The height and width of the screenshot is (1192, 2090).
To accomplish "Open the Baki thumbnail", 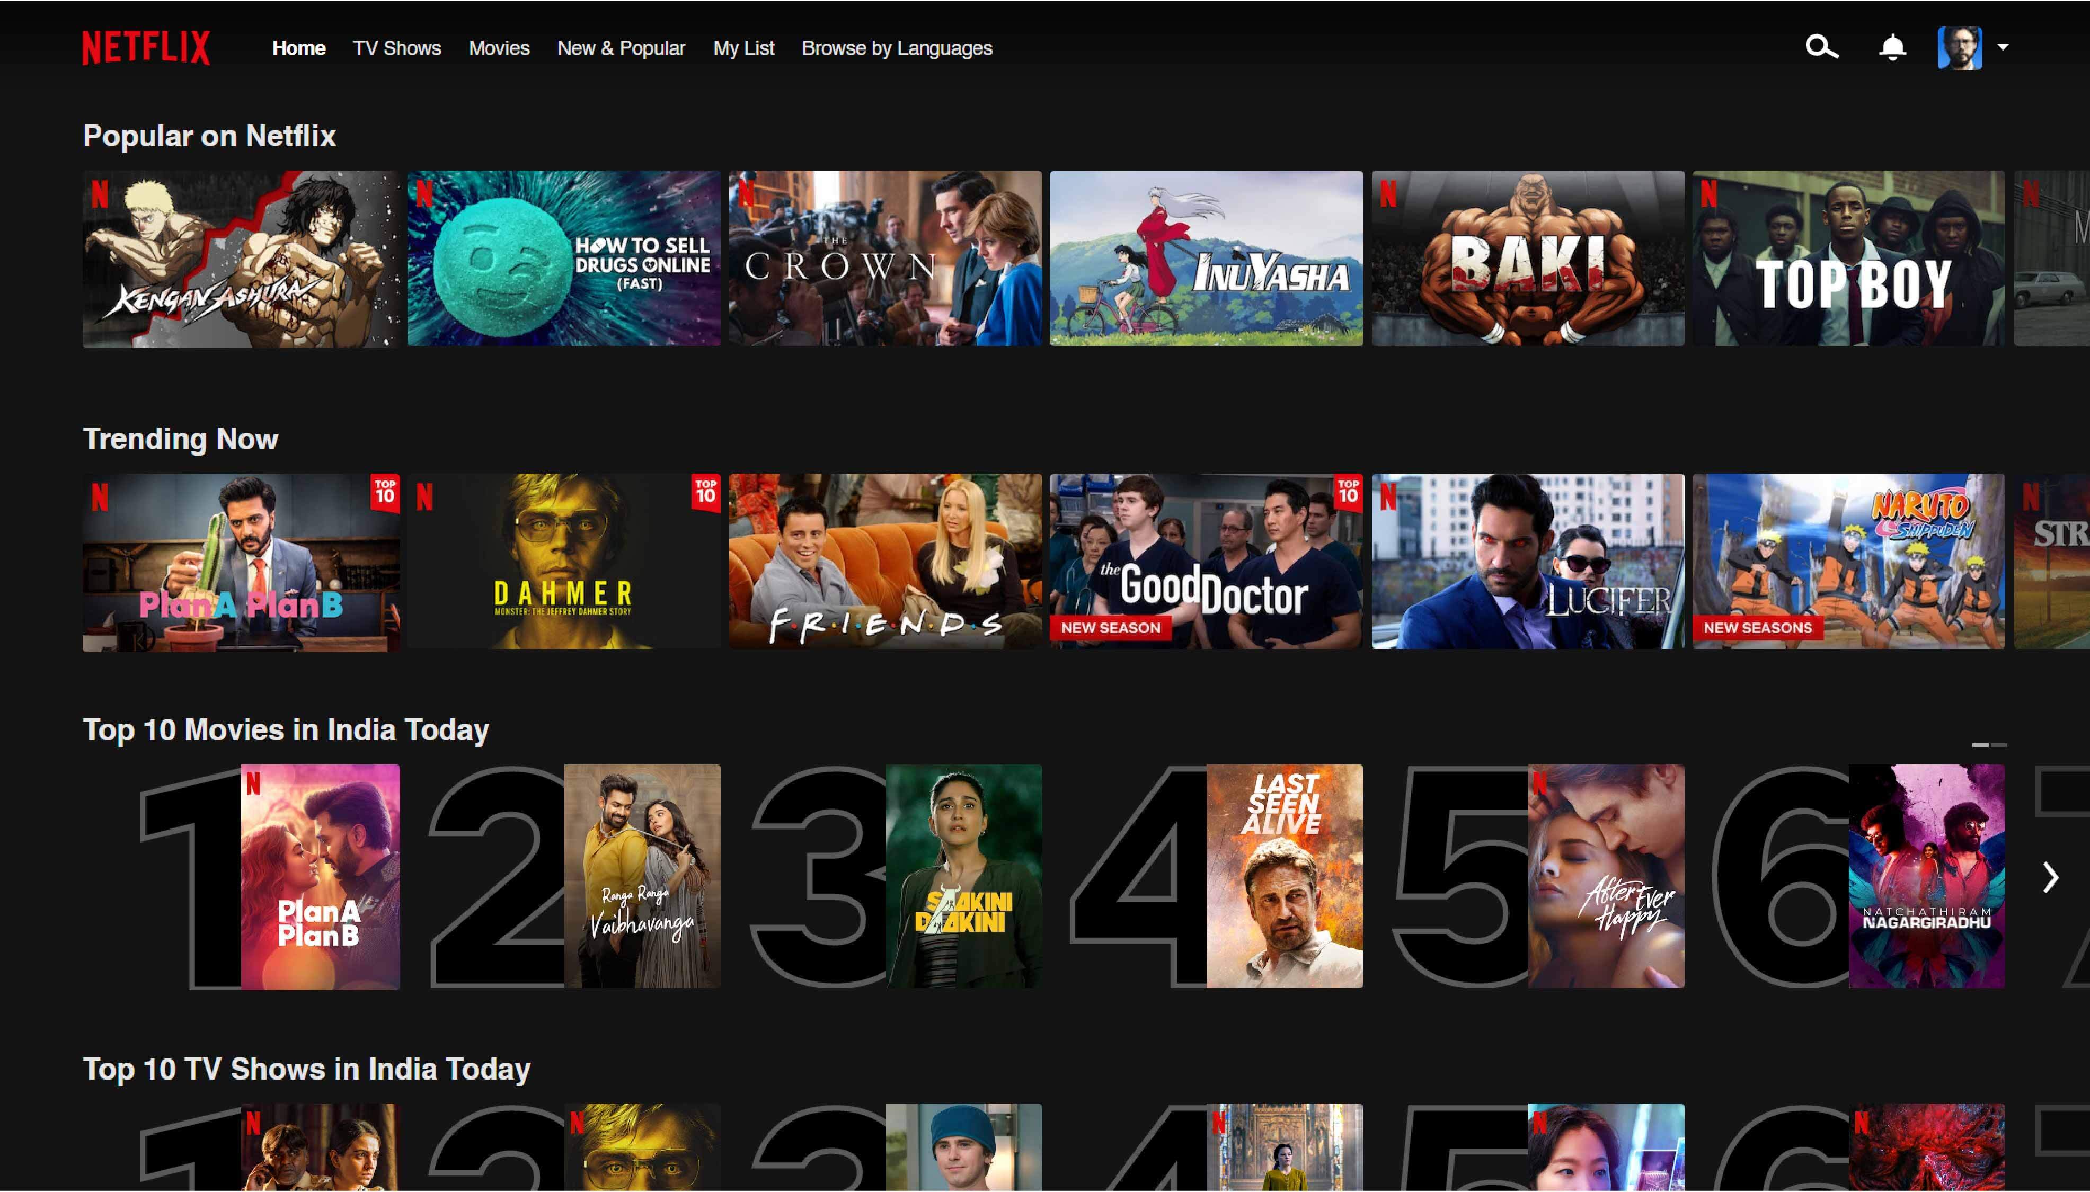I will [x=1528, y=259].
